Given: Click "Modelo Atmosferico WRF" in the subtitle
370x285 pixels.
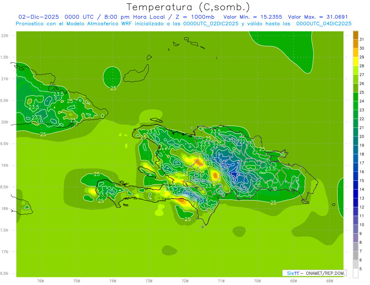Looking at the screenshot, I should click(100, 24).
